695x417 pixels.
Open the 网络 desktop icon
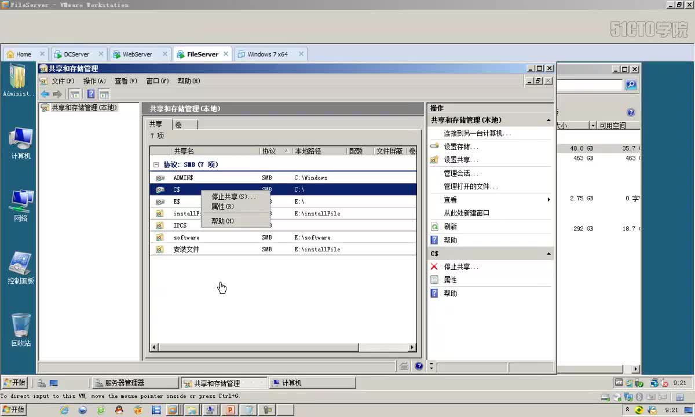coord(21,206)
